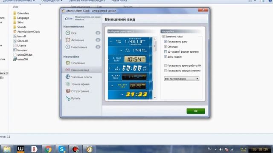Click the clock icon beside Неактивные
Image resolution: width=273 pixels, height=153 pixels.
coord(68,47)
